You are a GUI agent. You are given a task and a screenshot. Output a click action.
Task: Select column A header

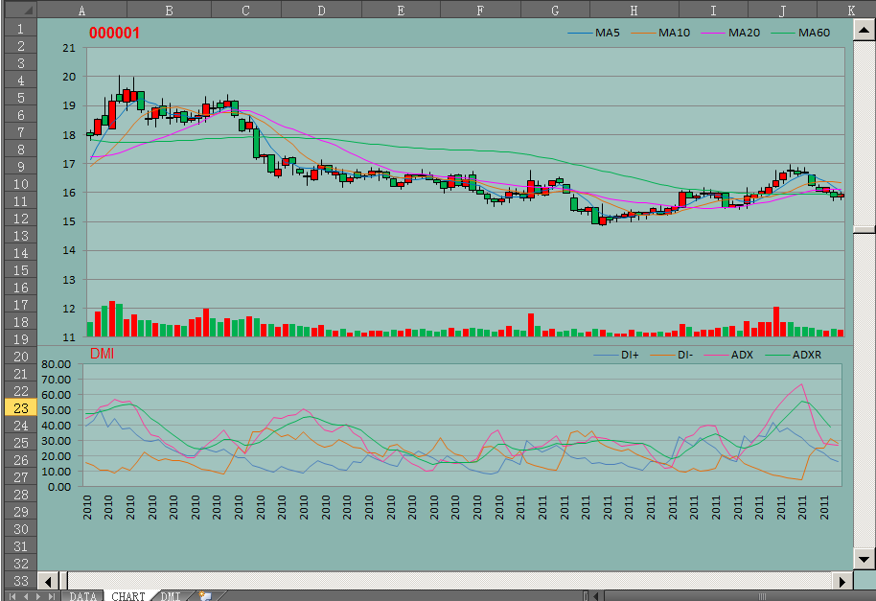pyautogui.click(x=81, y=10)
